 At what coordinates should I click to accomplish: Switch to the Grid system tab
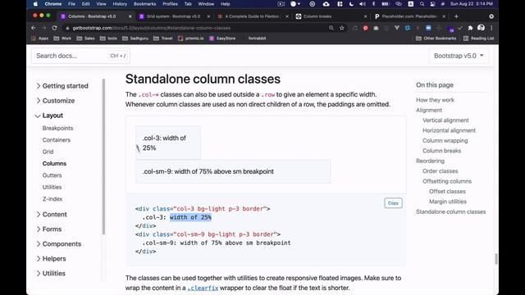[x=173, y=16]
